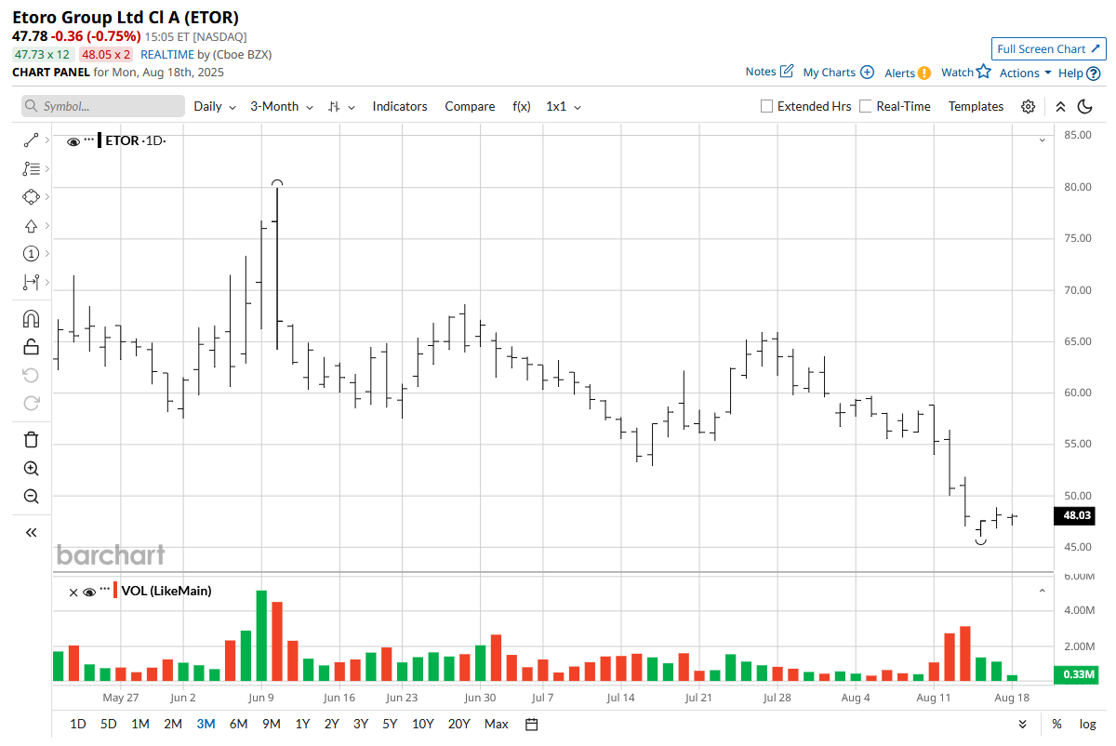Select the measurement range tool icon
This screenshot has height=746, width=1116.
click(x=31, y=282)
